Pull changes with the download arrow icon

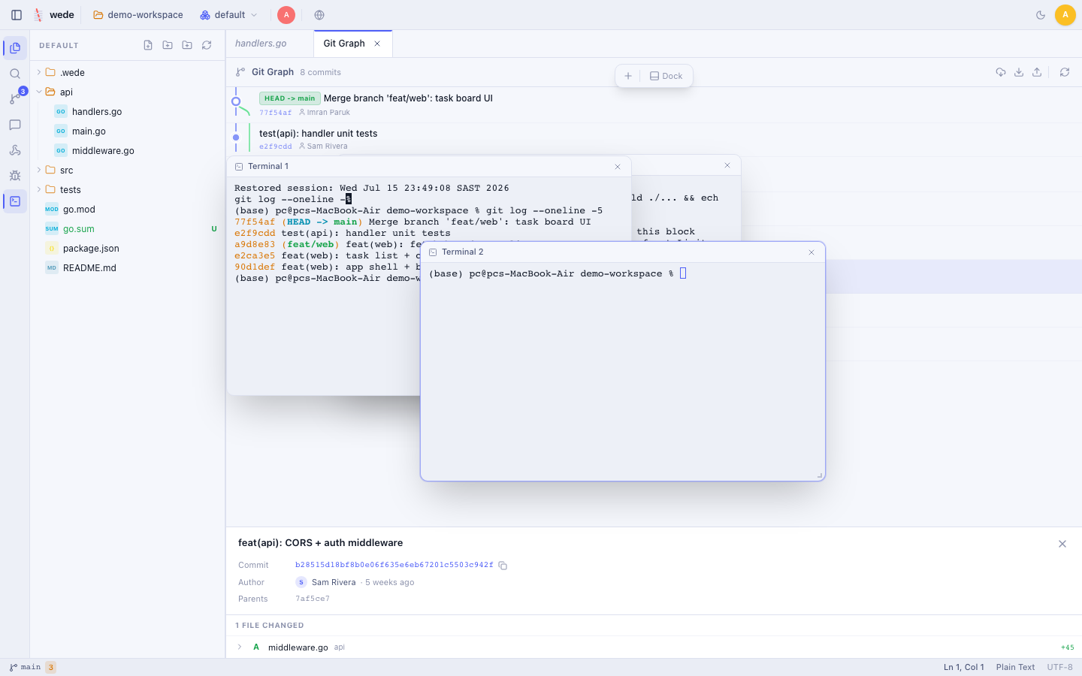pos(1019,72)
